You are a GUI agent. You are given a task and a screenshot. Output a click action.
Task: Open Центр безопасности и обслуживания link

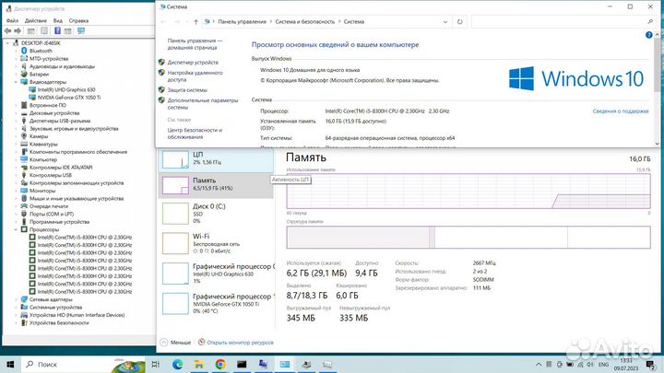pos(195,134)
